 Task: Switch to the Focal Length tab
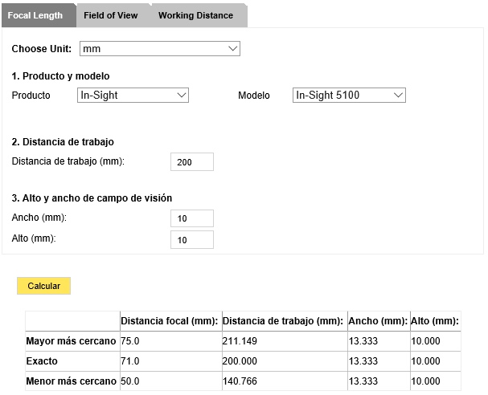(35, 15)
